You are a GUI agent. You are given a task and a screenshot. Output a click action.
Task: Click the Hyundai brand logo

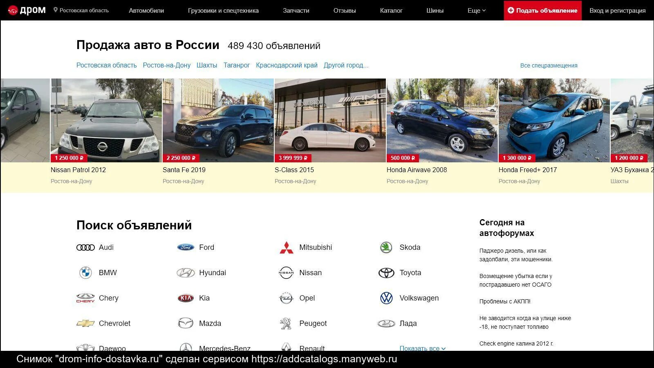(x=186, y=273)
